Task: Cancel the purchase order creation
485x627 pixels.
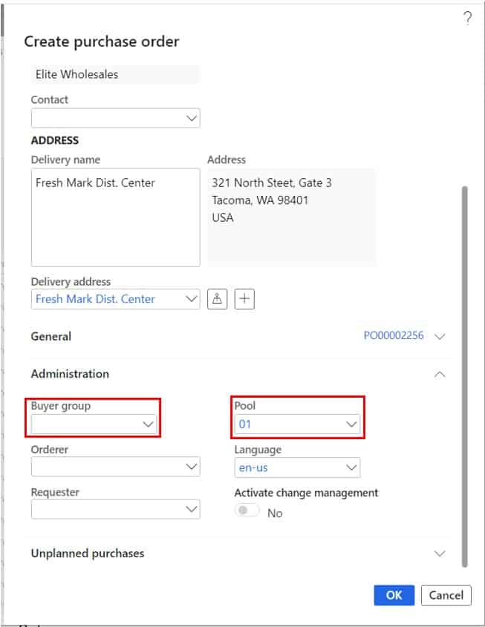Action: [x=446, y=595]
